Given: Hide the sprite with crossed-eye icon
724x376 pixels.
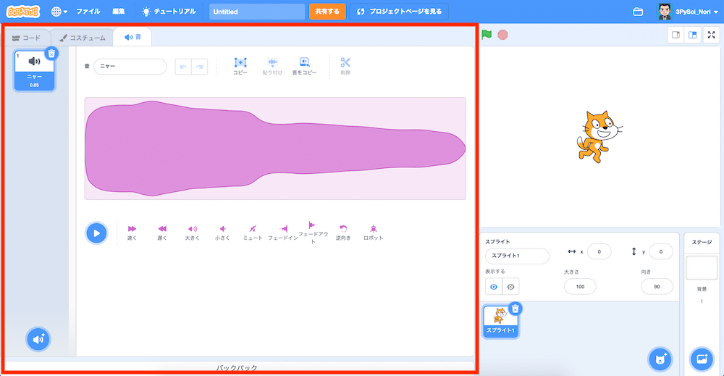Looking at the screenshot, I should [510, 287].
